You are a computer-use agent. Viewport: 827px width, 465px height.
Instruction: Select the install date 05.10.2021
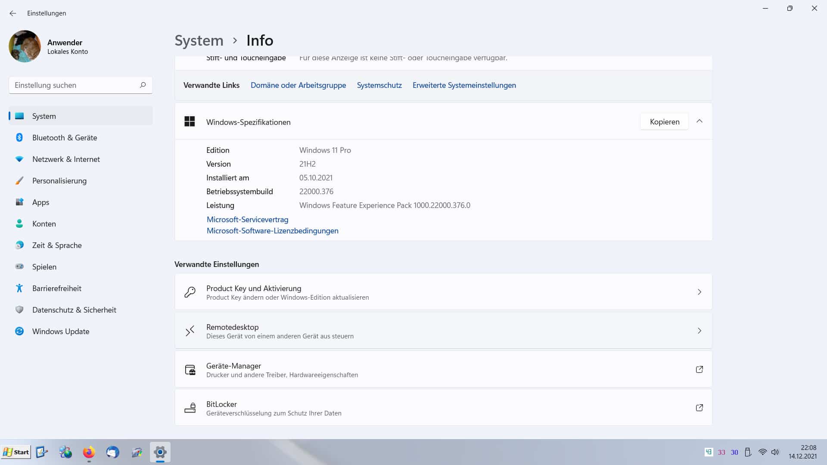click(316, 178)
